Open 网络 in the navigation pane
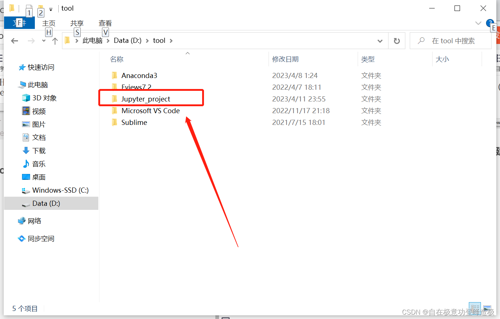 tap(34, 221)
